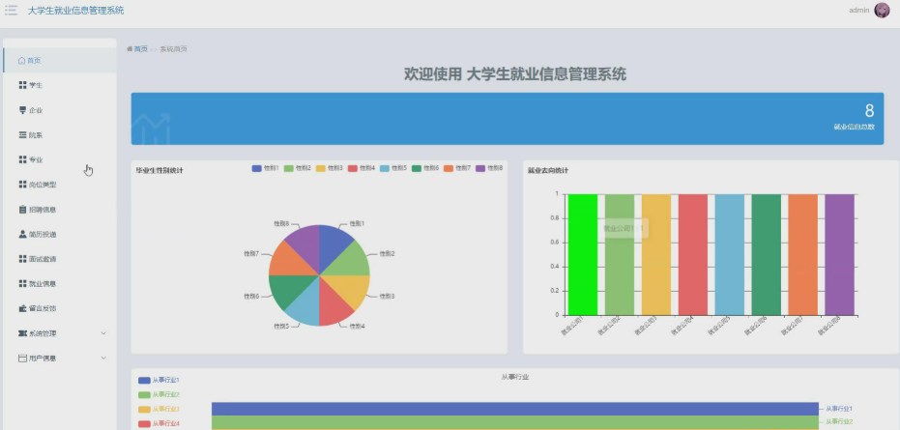Select the red 就业公司4 bar

693,254
